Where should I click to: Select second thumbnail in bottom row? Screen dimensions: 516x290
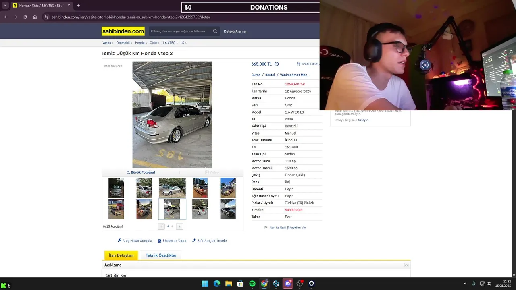click(x=144, y=209)
